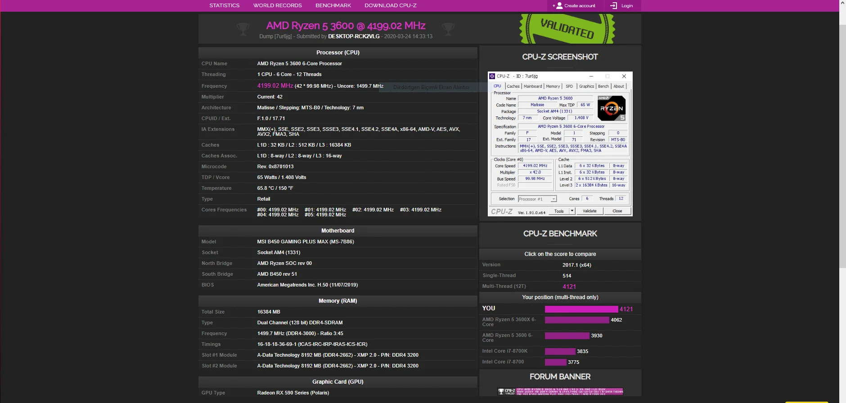This screenshot has width=846, height=403.
Task: Click the Temperature value 65.8 °C / 150 °F
Action: tap(275, 188)
